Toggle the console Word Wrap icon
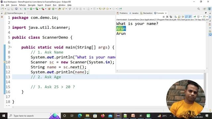Screen dimensions: 212x119 point(183,17)
